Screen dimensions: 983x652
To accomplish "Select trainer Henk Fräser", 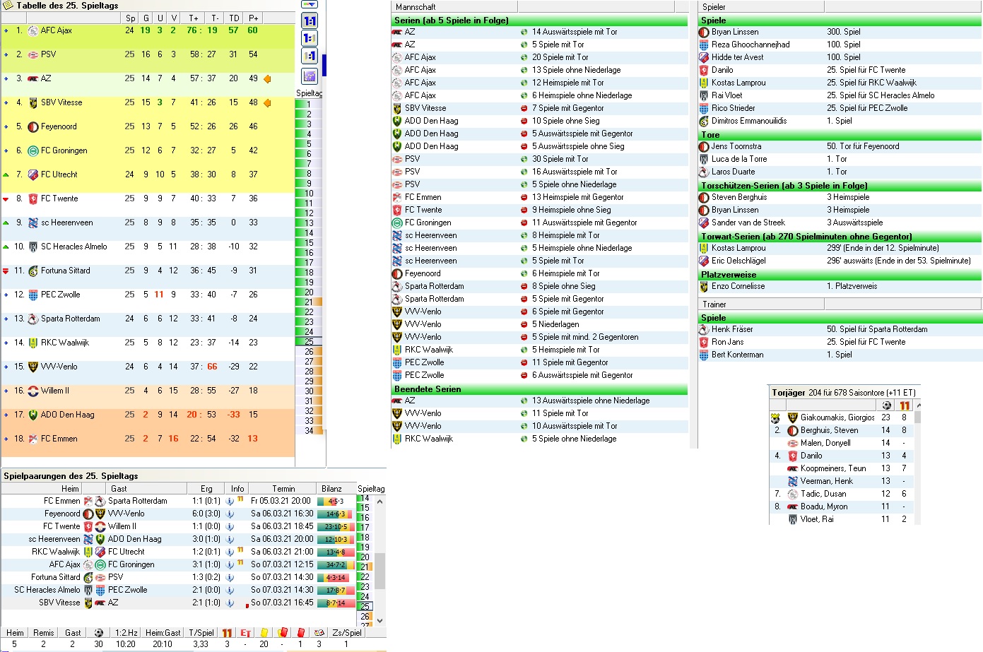I will (x=840, y=329).
